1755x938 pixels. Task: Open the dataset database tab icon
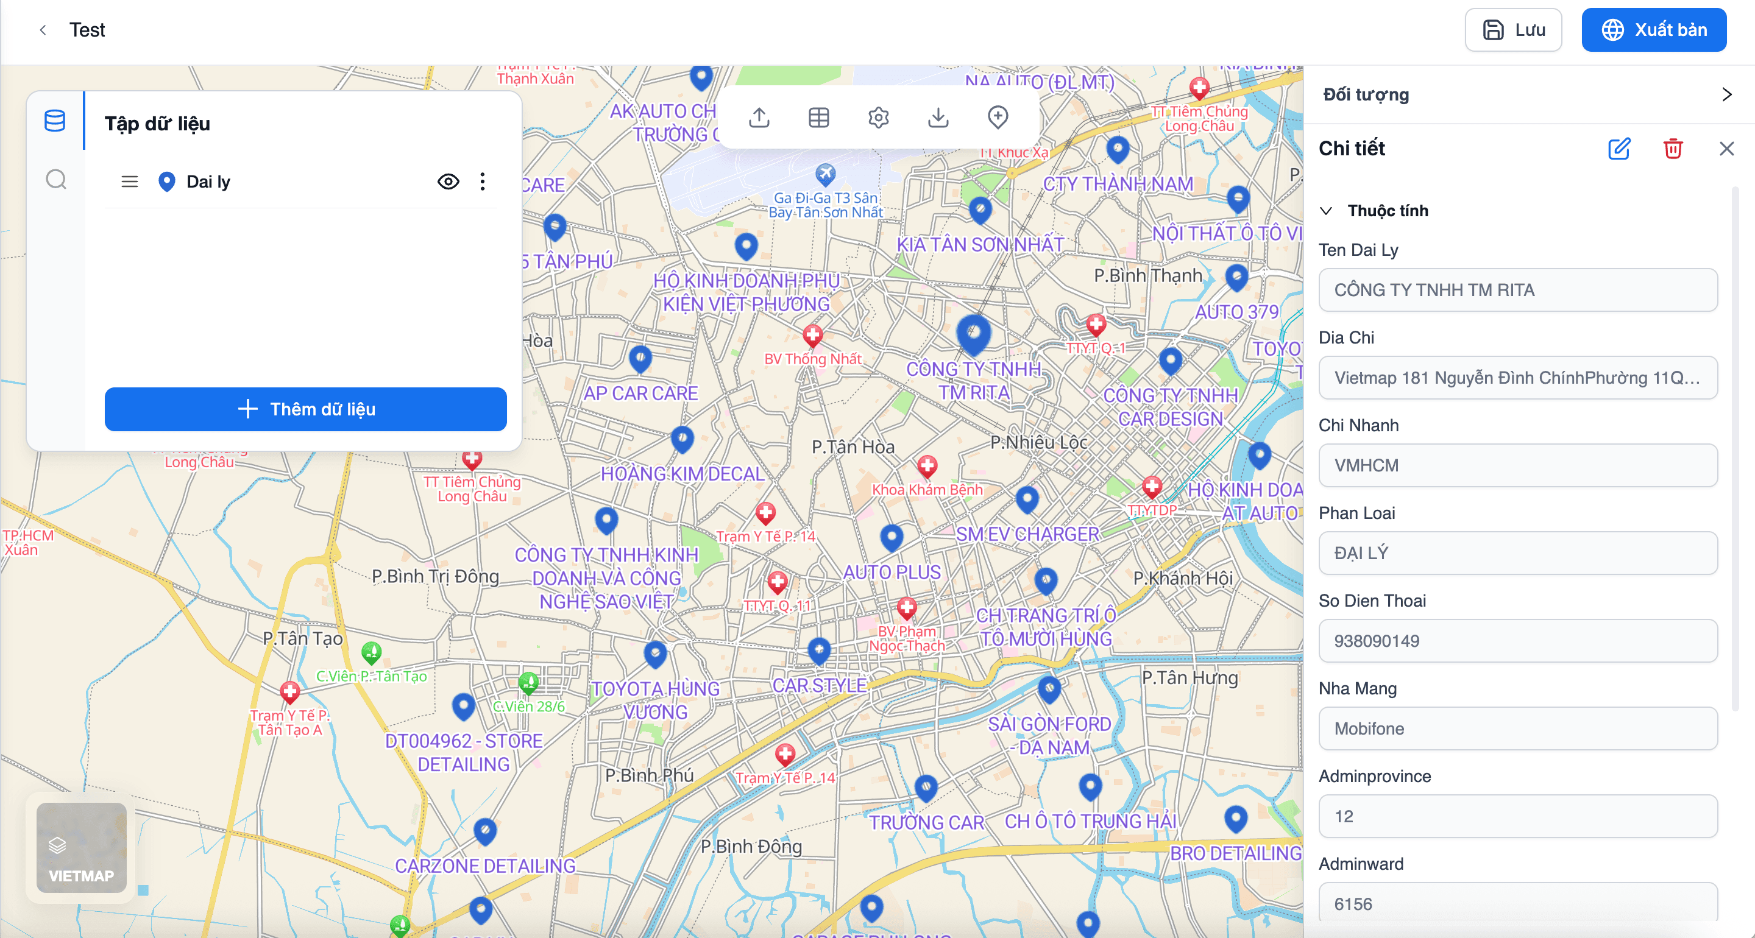point(54,121)
